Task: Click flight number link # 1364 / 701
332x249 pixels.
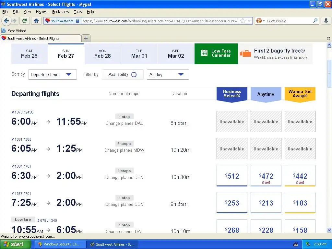Action: [x=21, y=166]
